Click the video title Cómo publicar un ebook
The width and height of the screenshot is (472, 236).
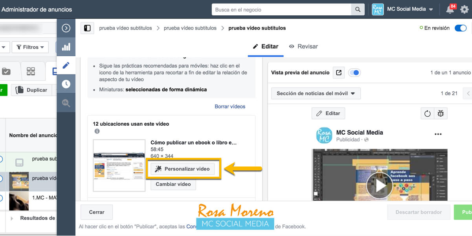click(x=194, y=143)
